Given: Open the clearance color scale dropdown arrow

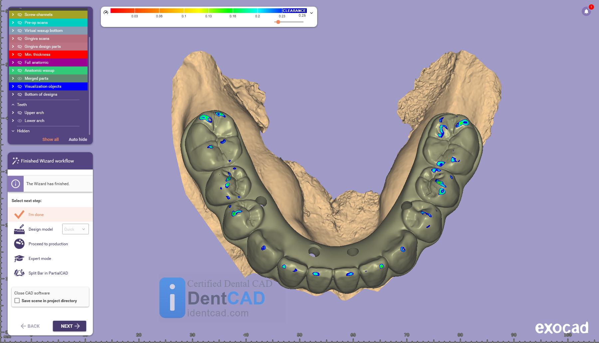Looking at the screenshot, I should point(311,13).
